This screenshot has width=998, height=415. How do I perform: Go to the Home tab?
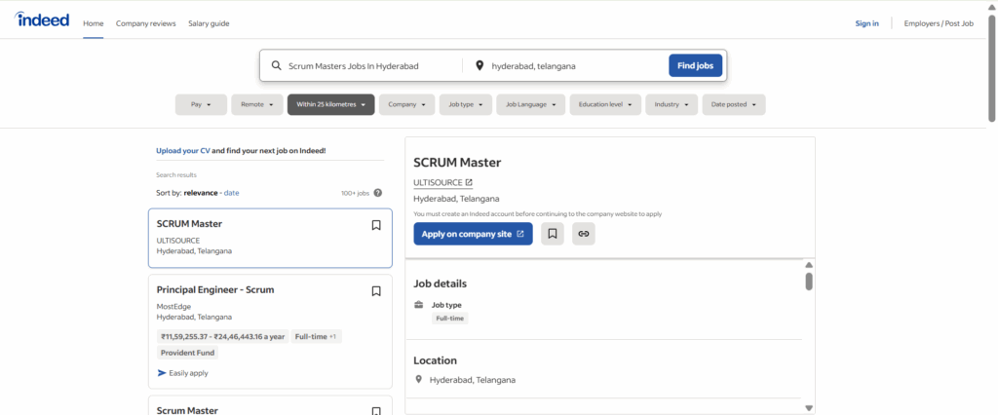(93, 23)
